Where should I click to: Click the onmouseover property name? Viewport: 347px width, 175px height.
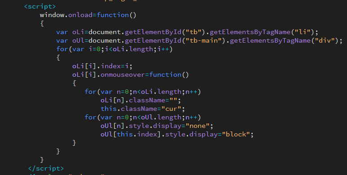[123, 75]
